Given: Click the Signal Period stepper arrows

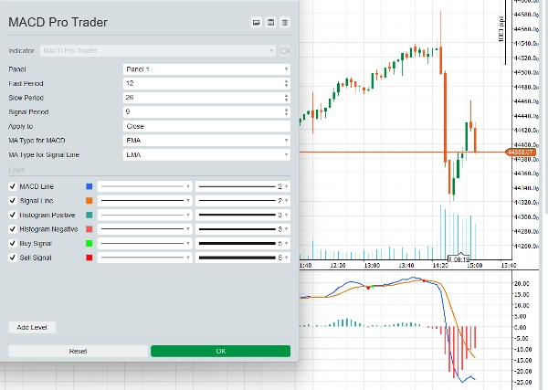Looking at the screenshot, I should click(286, 112).
